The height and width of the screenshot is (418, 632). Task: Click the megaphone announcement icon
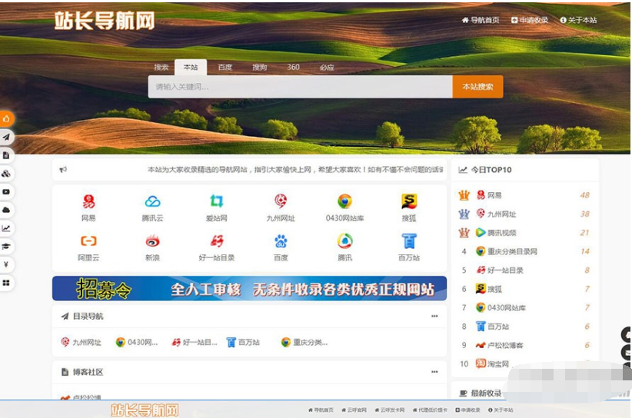(x=63, y=170)
